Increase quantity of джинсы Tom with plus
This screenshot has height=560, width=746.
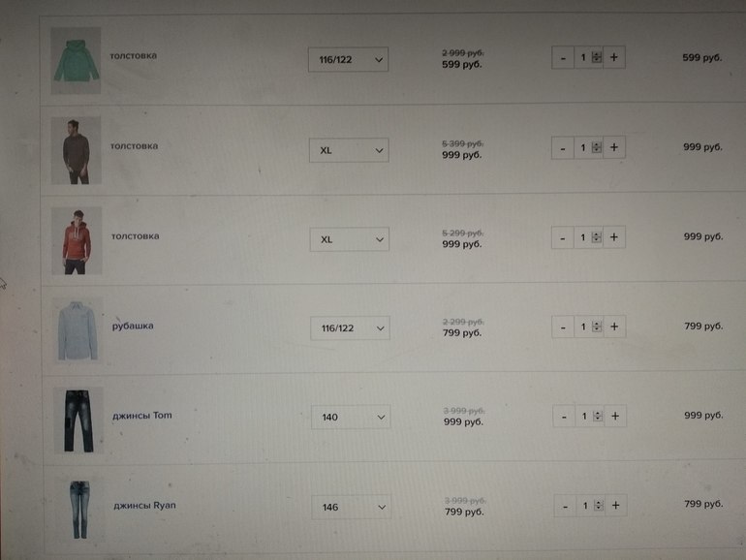[x=614, y=417]
